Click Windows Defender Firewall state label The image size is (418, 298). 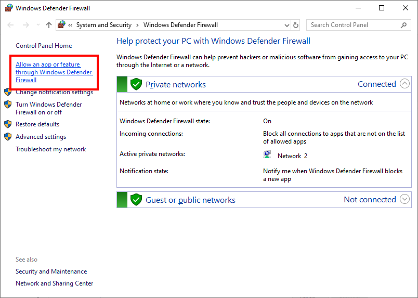click(165, 121)
